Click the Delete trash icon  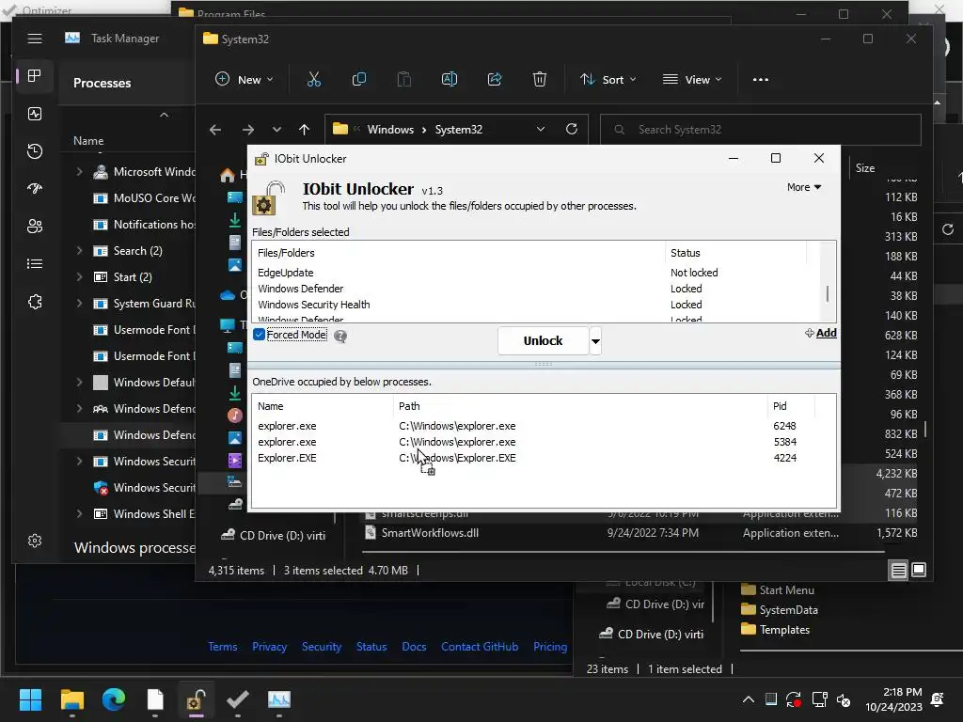(539, 79)
